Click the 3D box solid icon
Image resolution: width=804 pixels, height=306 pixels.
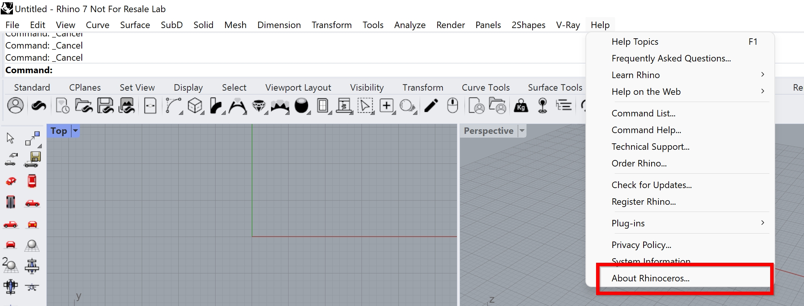(195, 106)
